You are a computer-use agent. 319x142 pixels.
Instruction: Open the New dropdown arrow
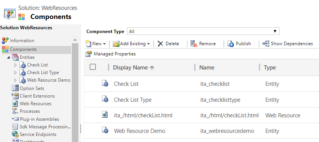tap(104, 44)
